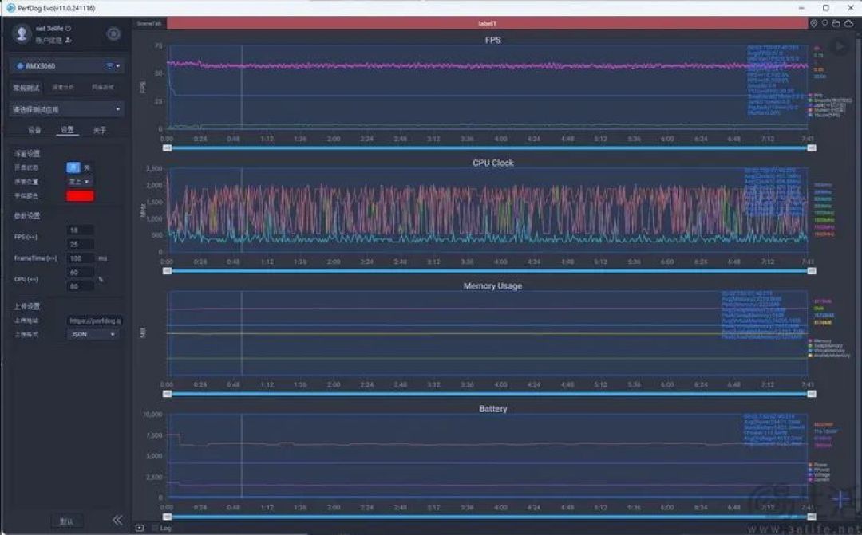Click the red label1 bar
This screenshot has width=862, height=535.
click(487, 23)
